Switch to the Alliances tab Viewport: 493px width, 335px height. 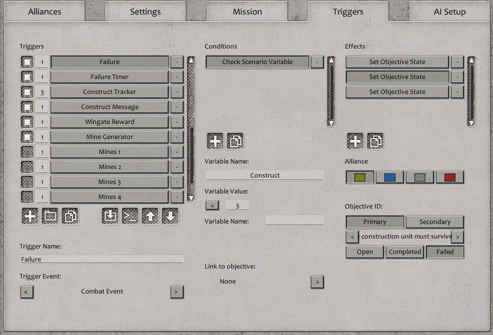pos(45,11)
